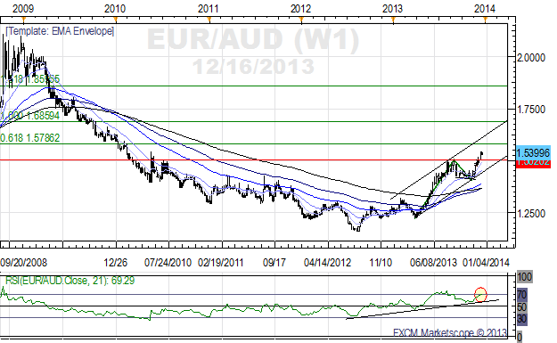557x343 pixels.
Task: Click the 2013 year label
Action: point(392,8)
